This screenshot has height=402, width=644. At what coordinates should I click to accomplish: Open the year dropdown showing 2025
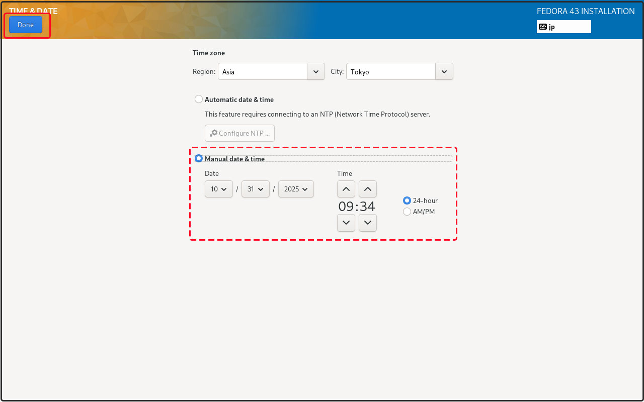click(x=296, y=189)
